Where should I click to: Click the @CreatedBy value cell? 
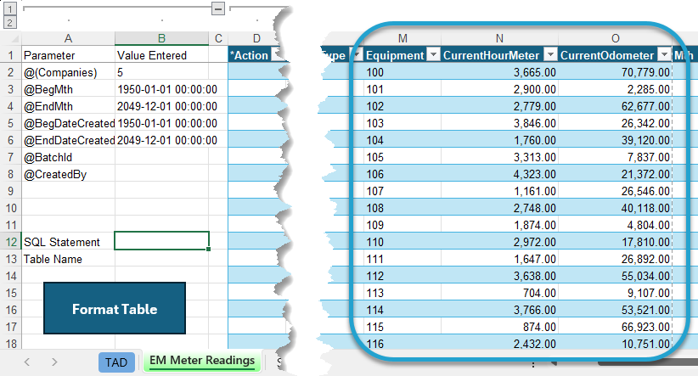[162, 174]
